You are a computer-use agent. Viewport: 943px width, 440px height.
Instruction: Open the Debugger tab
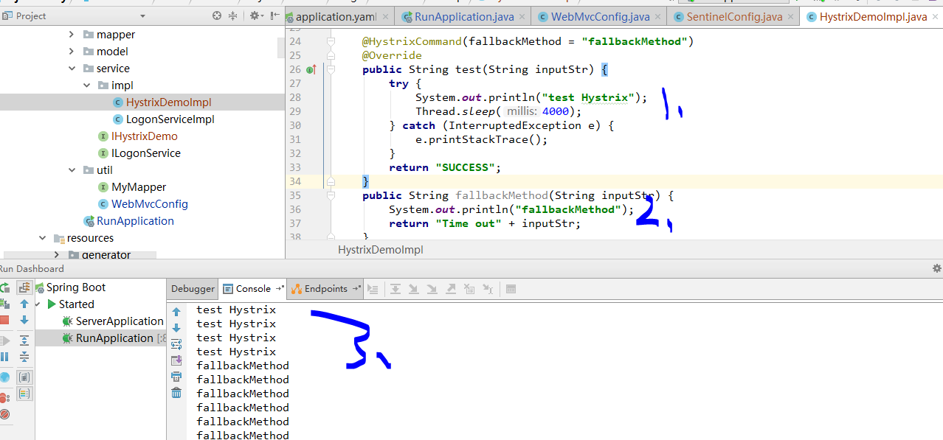193,289
